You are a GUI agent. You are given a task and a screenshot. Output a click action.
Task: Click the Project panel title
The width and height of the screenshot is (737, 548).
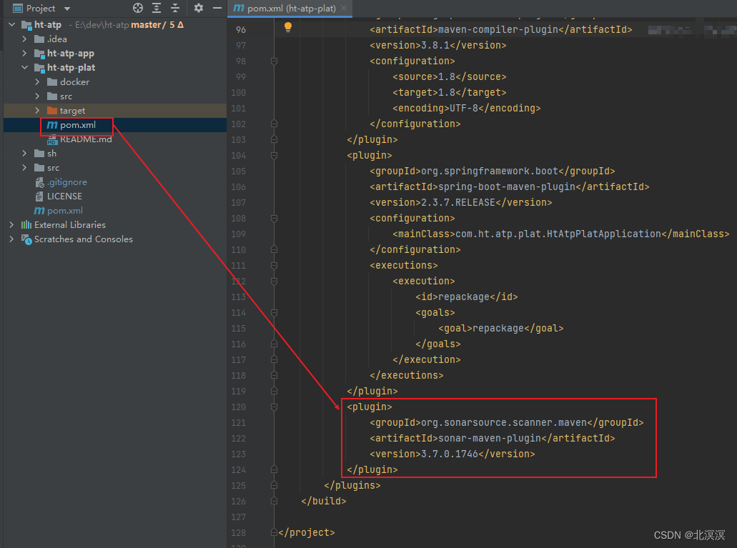[41, 9]
